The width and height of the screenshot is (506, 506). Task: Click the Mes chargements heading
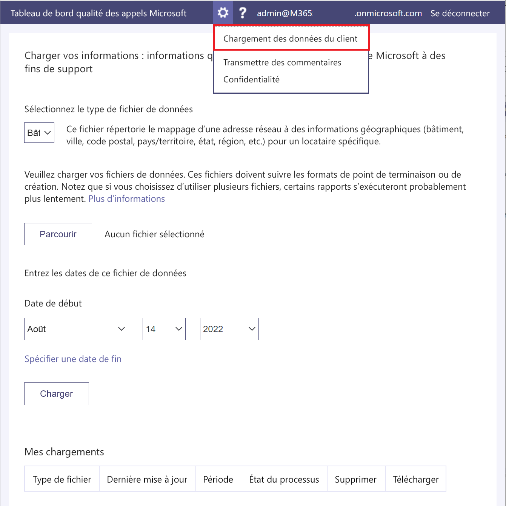[x=64, y=452]
